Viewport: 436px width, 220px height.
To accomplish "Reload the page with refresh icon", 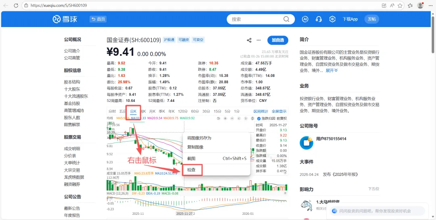I will 16,5.
